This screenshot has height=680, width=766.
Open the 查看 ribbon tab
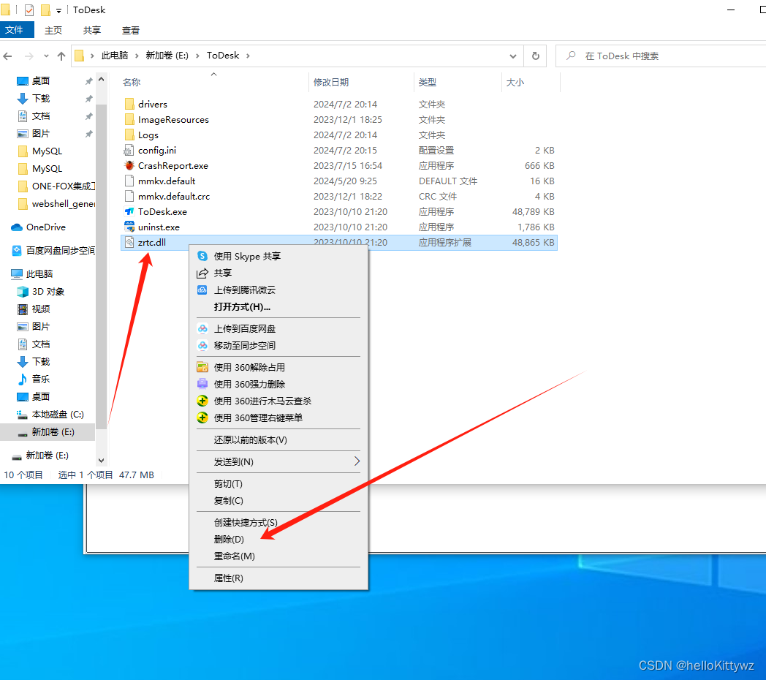click(130, 30)
